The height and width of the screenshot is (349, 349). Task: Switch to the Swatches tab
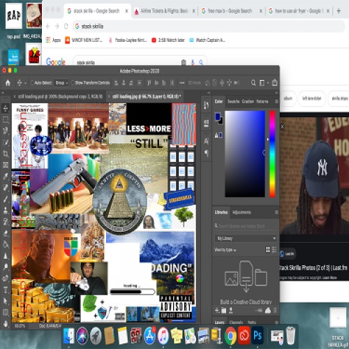point(233,101)
